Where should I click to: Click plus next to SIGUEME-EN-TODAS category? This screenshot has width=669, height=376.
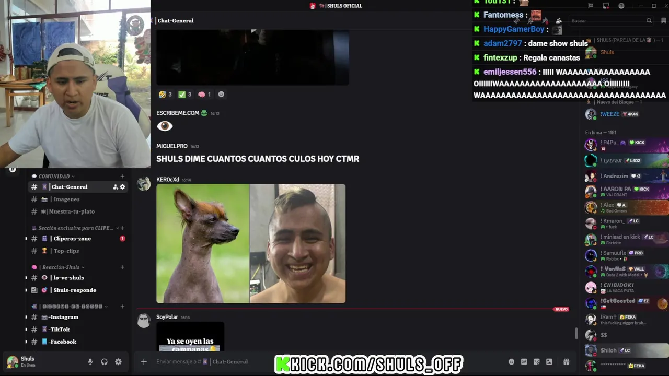click(x=122, y=307)
